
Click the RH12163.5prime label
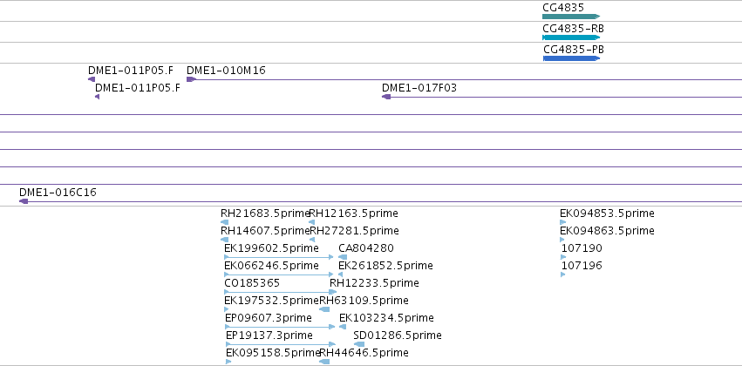point(353,213)
